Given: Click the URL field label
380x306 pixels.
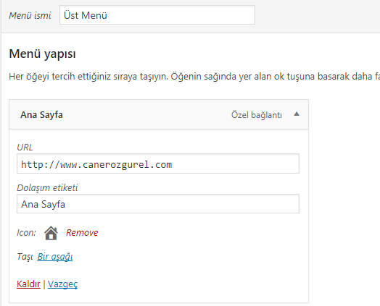Looking at the screenshot, I should [x=25, y=147].
